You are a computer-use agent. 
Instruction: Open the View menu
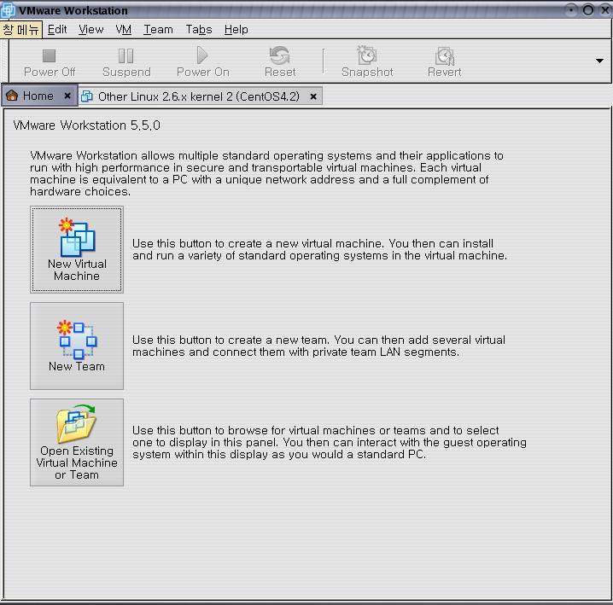(x=90, y=30)
